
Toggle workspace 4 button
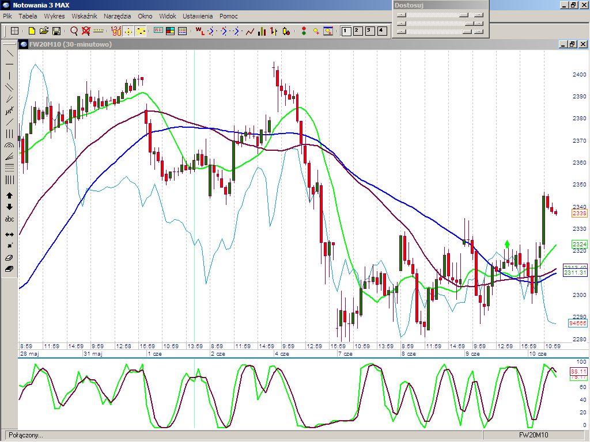coord(381,31)
